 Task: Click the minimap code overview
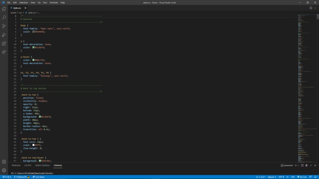[x=307, y=88]
